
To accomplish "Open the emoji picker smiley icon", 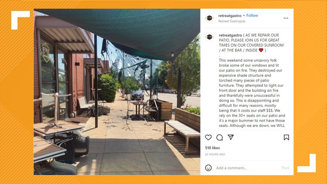I will (208, 168).
